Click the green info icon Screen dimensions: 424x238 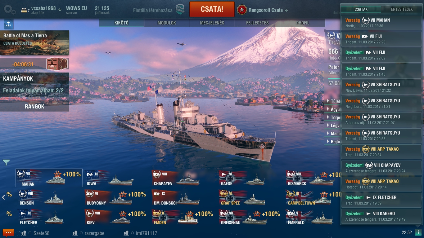(418, 232)
